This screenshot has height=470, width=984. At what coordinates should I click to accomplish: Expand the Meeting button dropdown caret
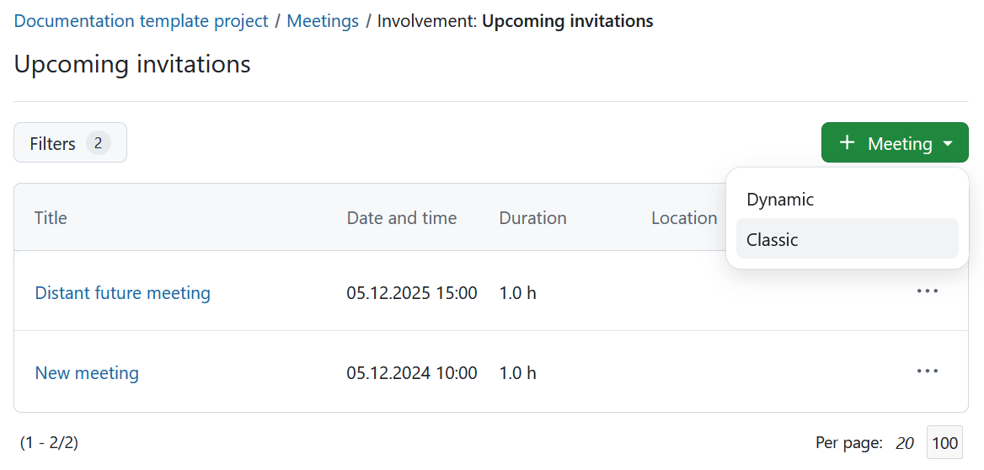[948, 144]
